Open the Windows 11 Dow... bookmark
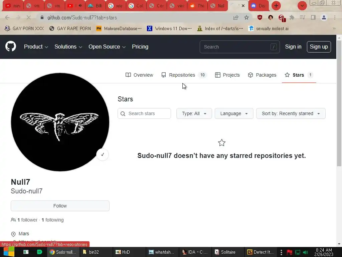The width and height of the screenshot is (342, 257). 169,29
